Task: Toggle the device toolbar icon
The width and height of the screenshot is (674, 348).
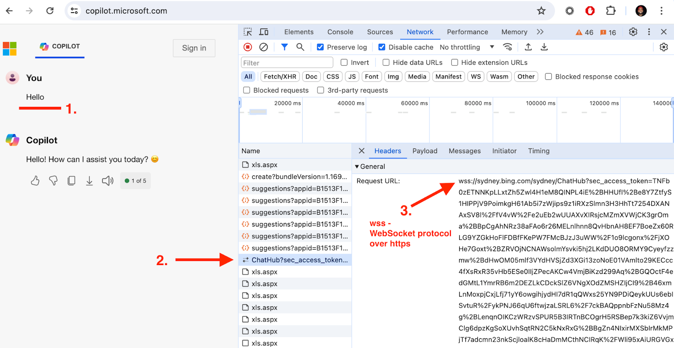Action: [264, 32]
